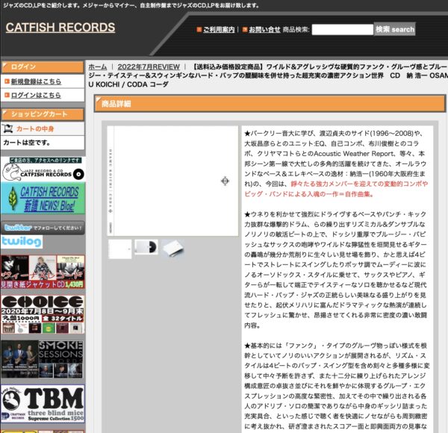Click the orange icon beside 新規登録はこちら
The width and height of the screenshot is (448, 433).
7,81
